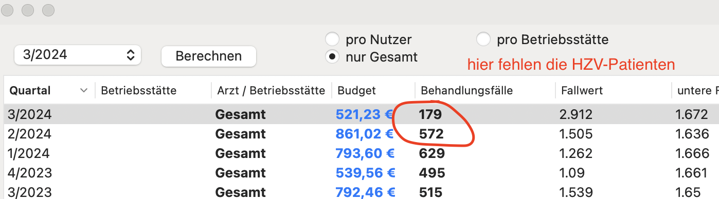Open the blue budget amount 521,23 €
The height and width of the screenshot is (199, 719).
364,114
